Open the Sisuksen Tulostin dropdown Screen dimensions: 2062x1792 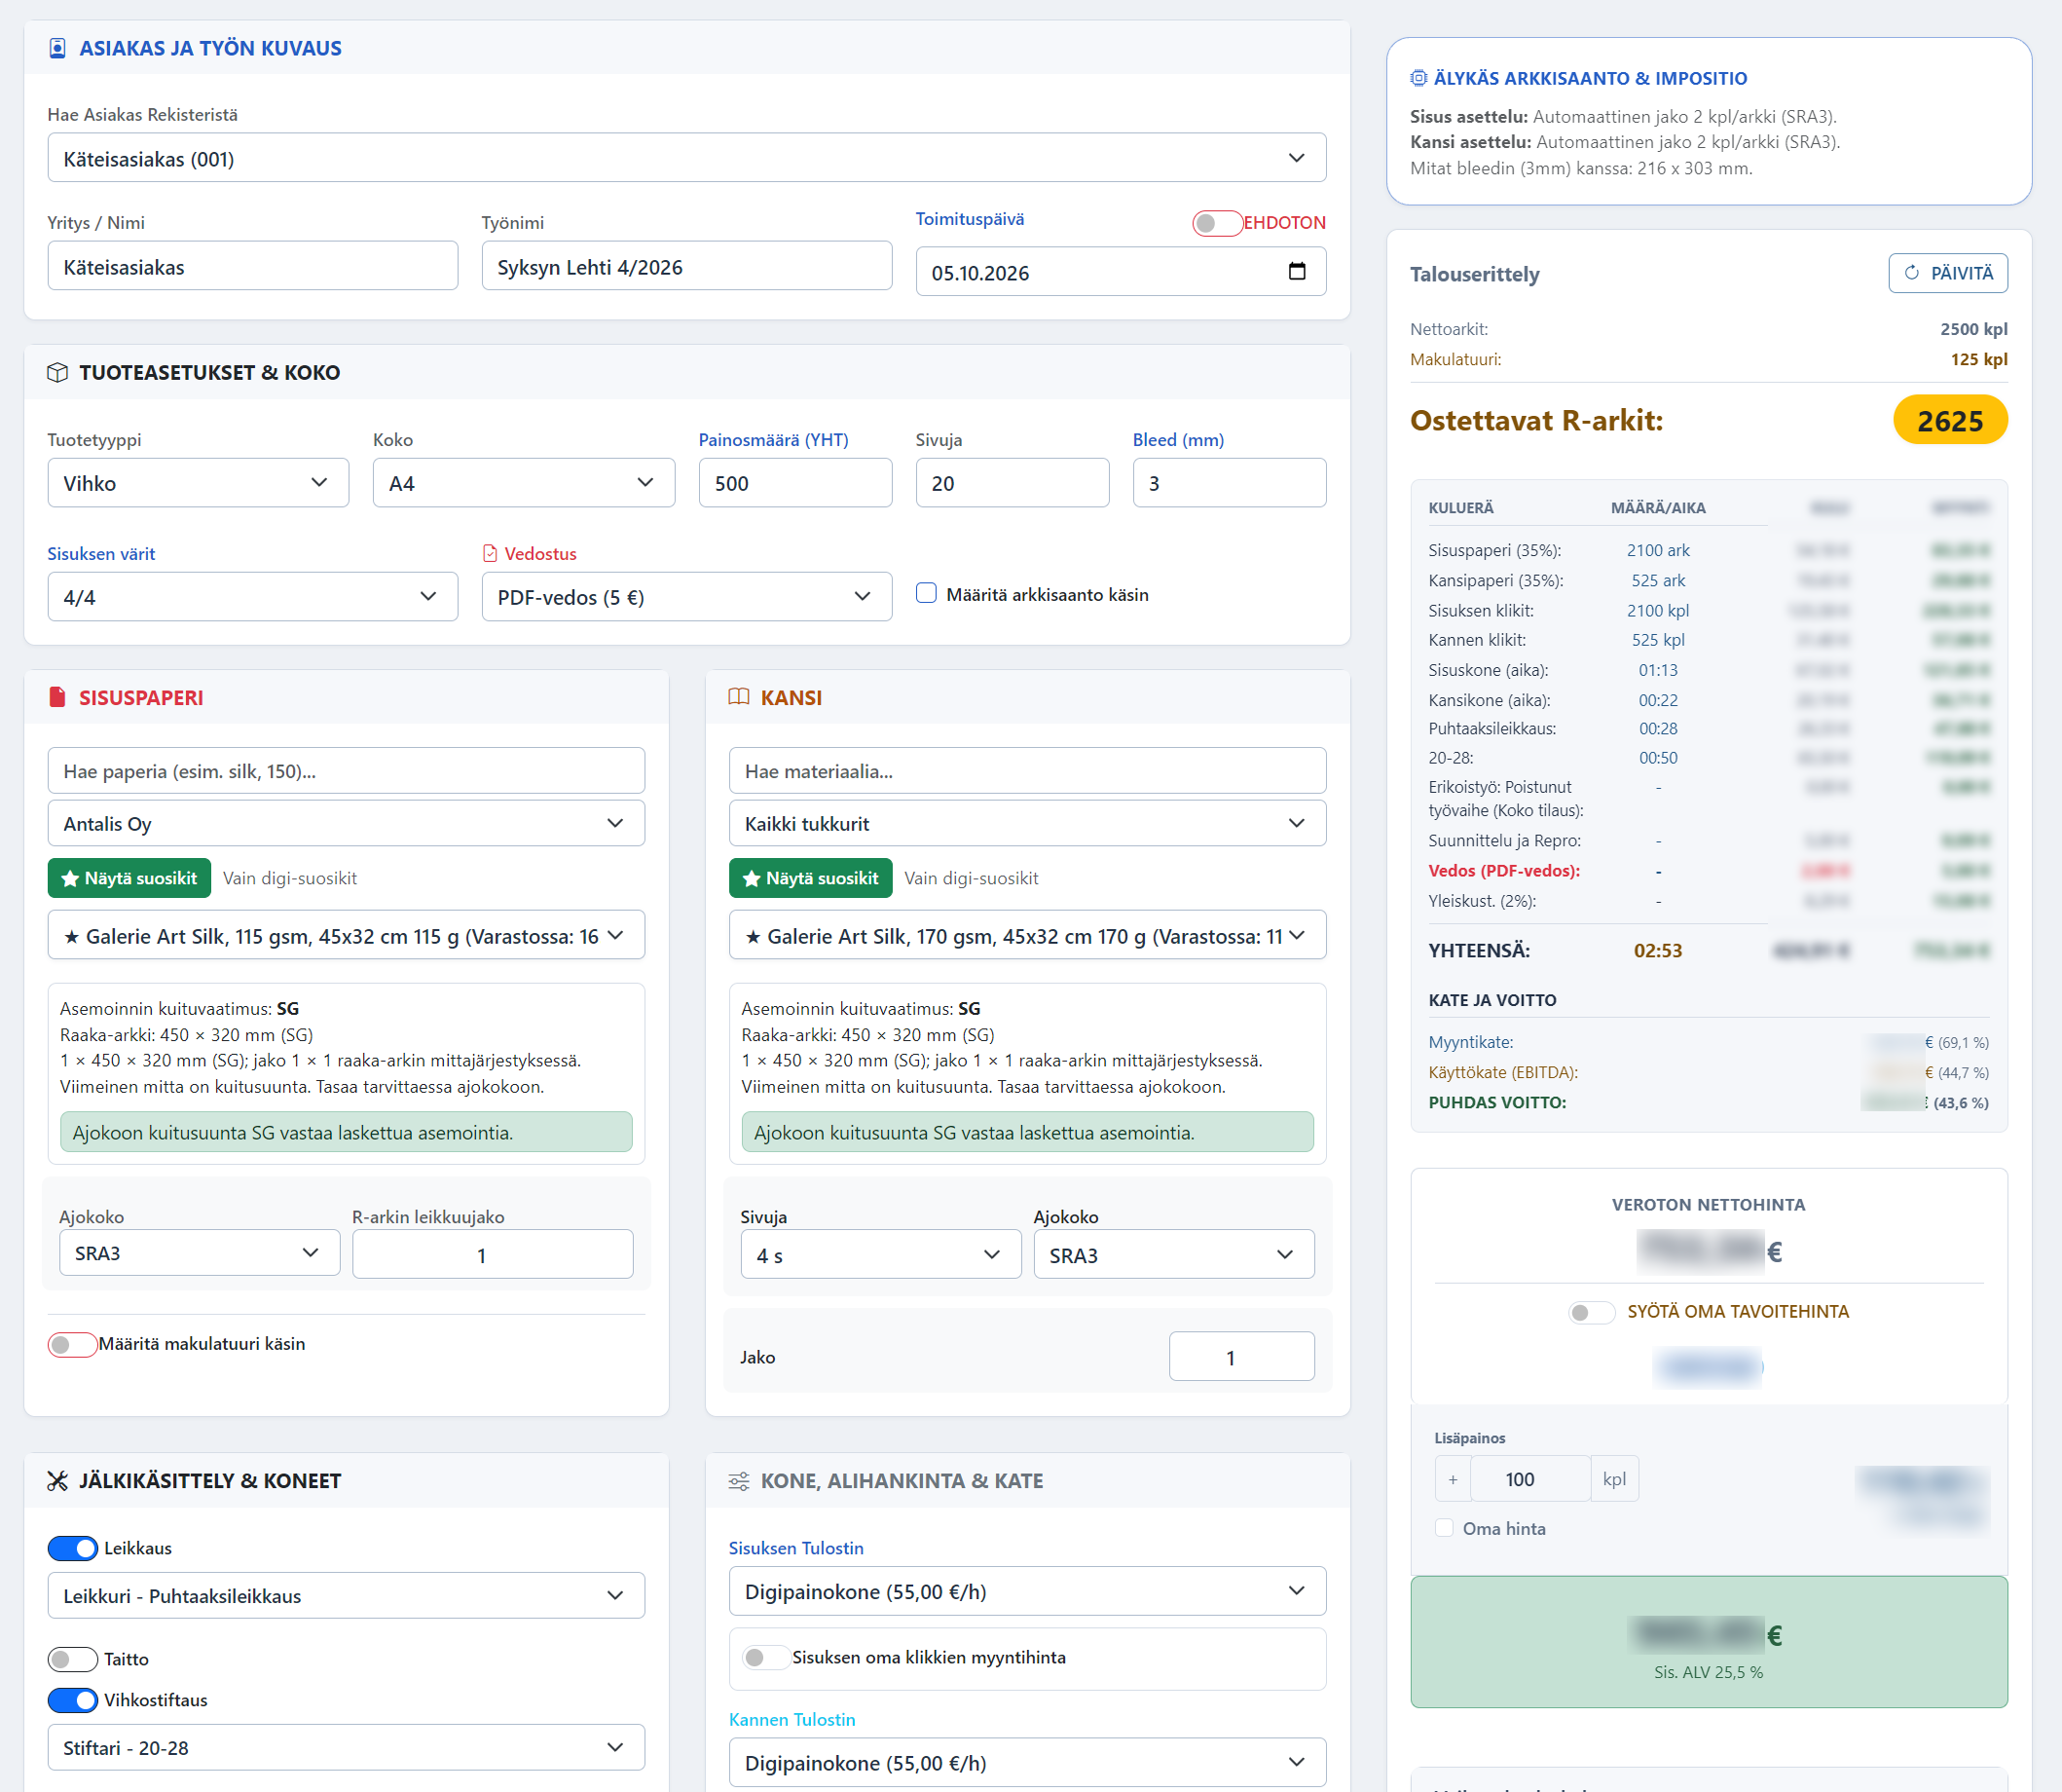1027,1591
